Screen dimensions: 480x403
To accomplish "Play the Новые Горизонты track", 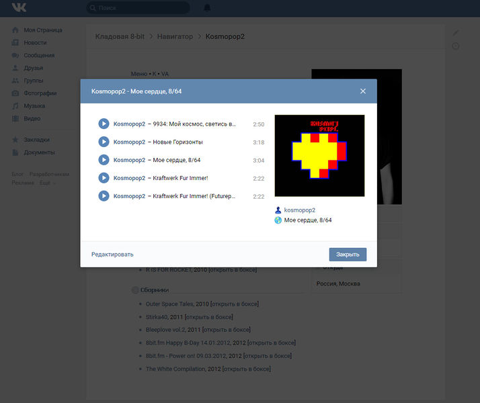I will tap(104, 142).
